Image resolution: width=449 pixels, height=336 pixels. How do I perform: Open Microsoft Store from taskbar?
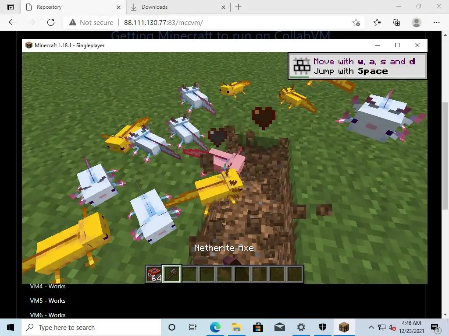click(258, 327)
